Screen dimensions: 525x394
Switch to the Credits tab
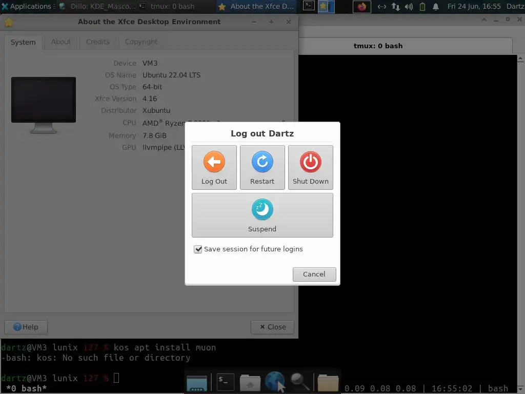[x=98, y=42]
